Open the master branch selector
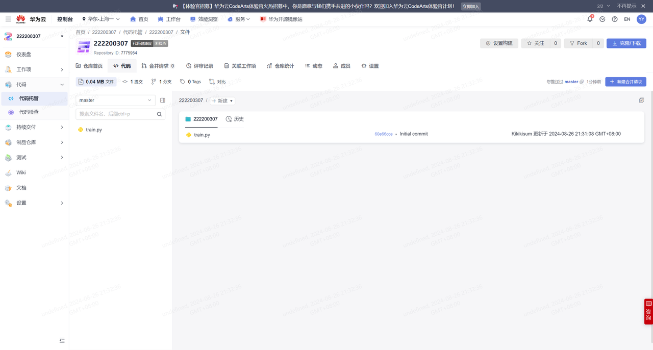The image size is (653, 350). [115, 100]
